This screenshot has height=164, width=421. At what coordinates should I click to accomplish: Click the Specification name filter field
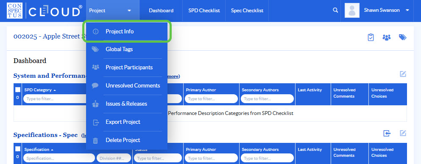tap(59, 158)
